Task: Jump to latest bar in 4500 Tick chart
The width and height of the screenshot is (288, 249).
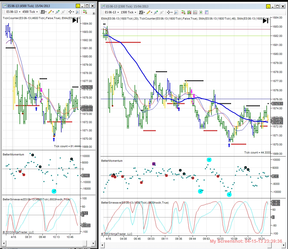Action: click(75, 20)
